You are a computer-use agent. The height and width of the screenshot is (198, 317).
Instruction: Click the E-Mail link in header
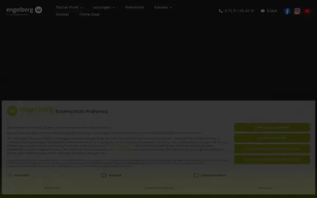pos(272,11)
